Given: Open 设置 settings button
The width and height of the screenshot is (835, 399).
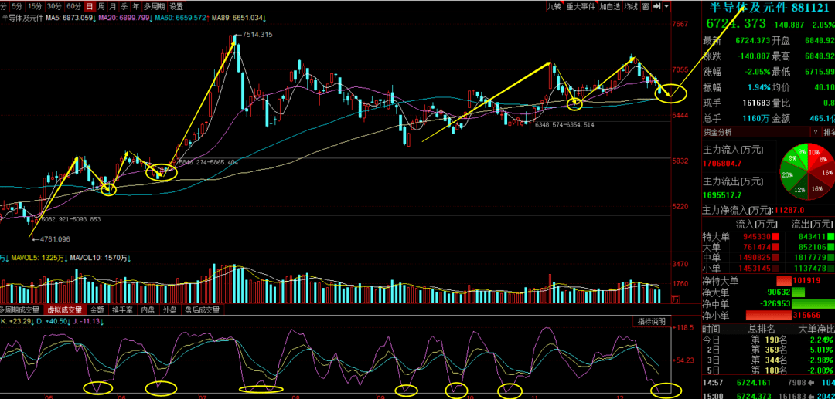Looking at the screenshot, I should 177,5.
